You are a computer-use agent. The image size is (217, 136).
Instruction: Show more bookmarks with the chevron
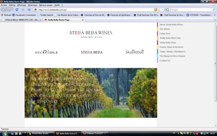pyautogui.click(x=215, y=15)
